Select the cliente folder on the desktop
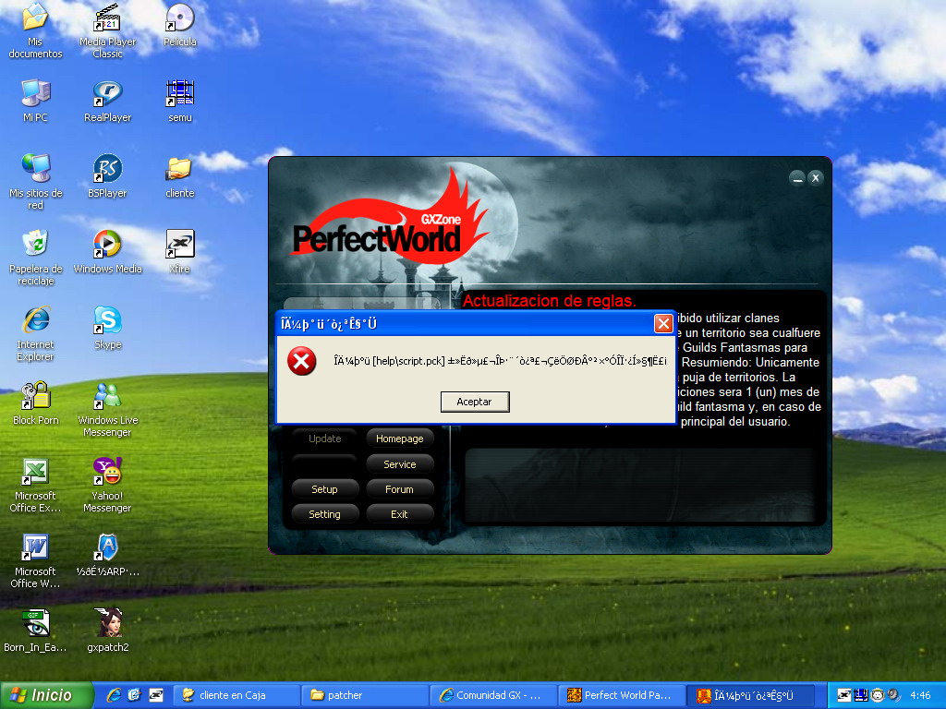This screenshot has width=946, height=709. pyautogui.click(x=180, y=176)
